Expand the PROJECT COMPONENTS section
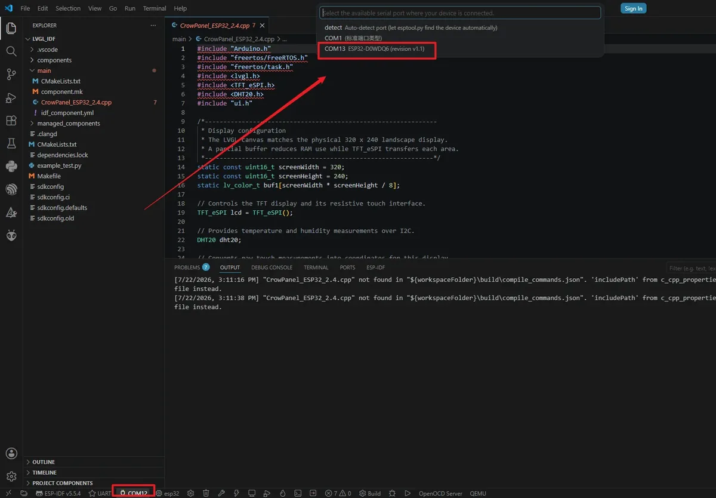 [94, 483]
